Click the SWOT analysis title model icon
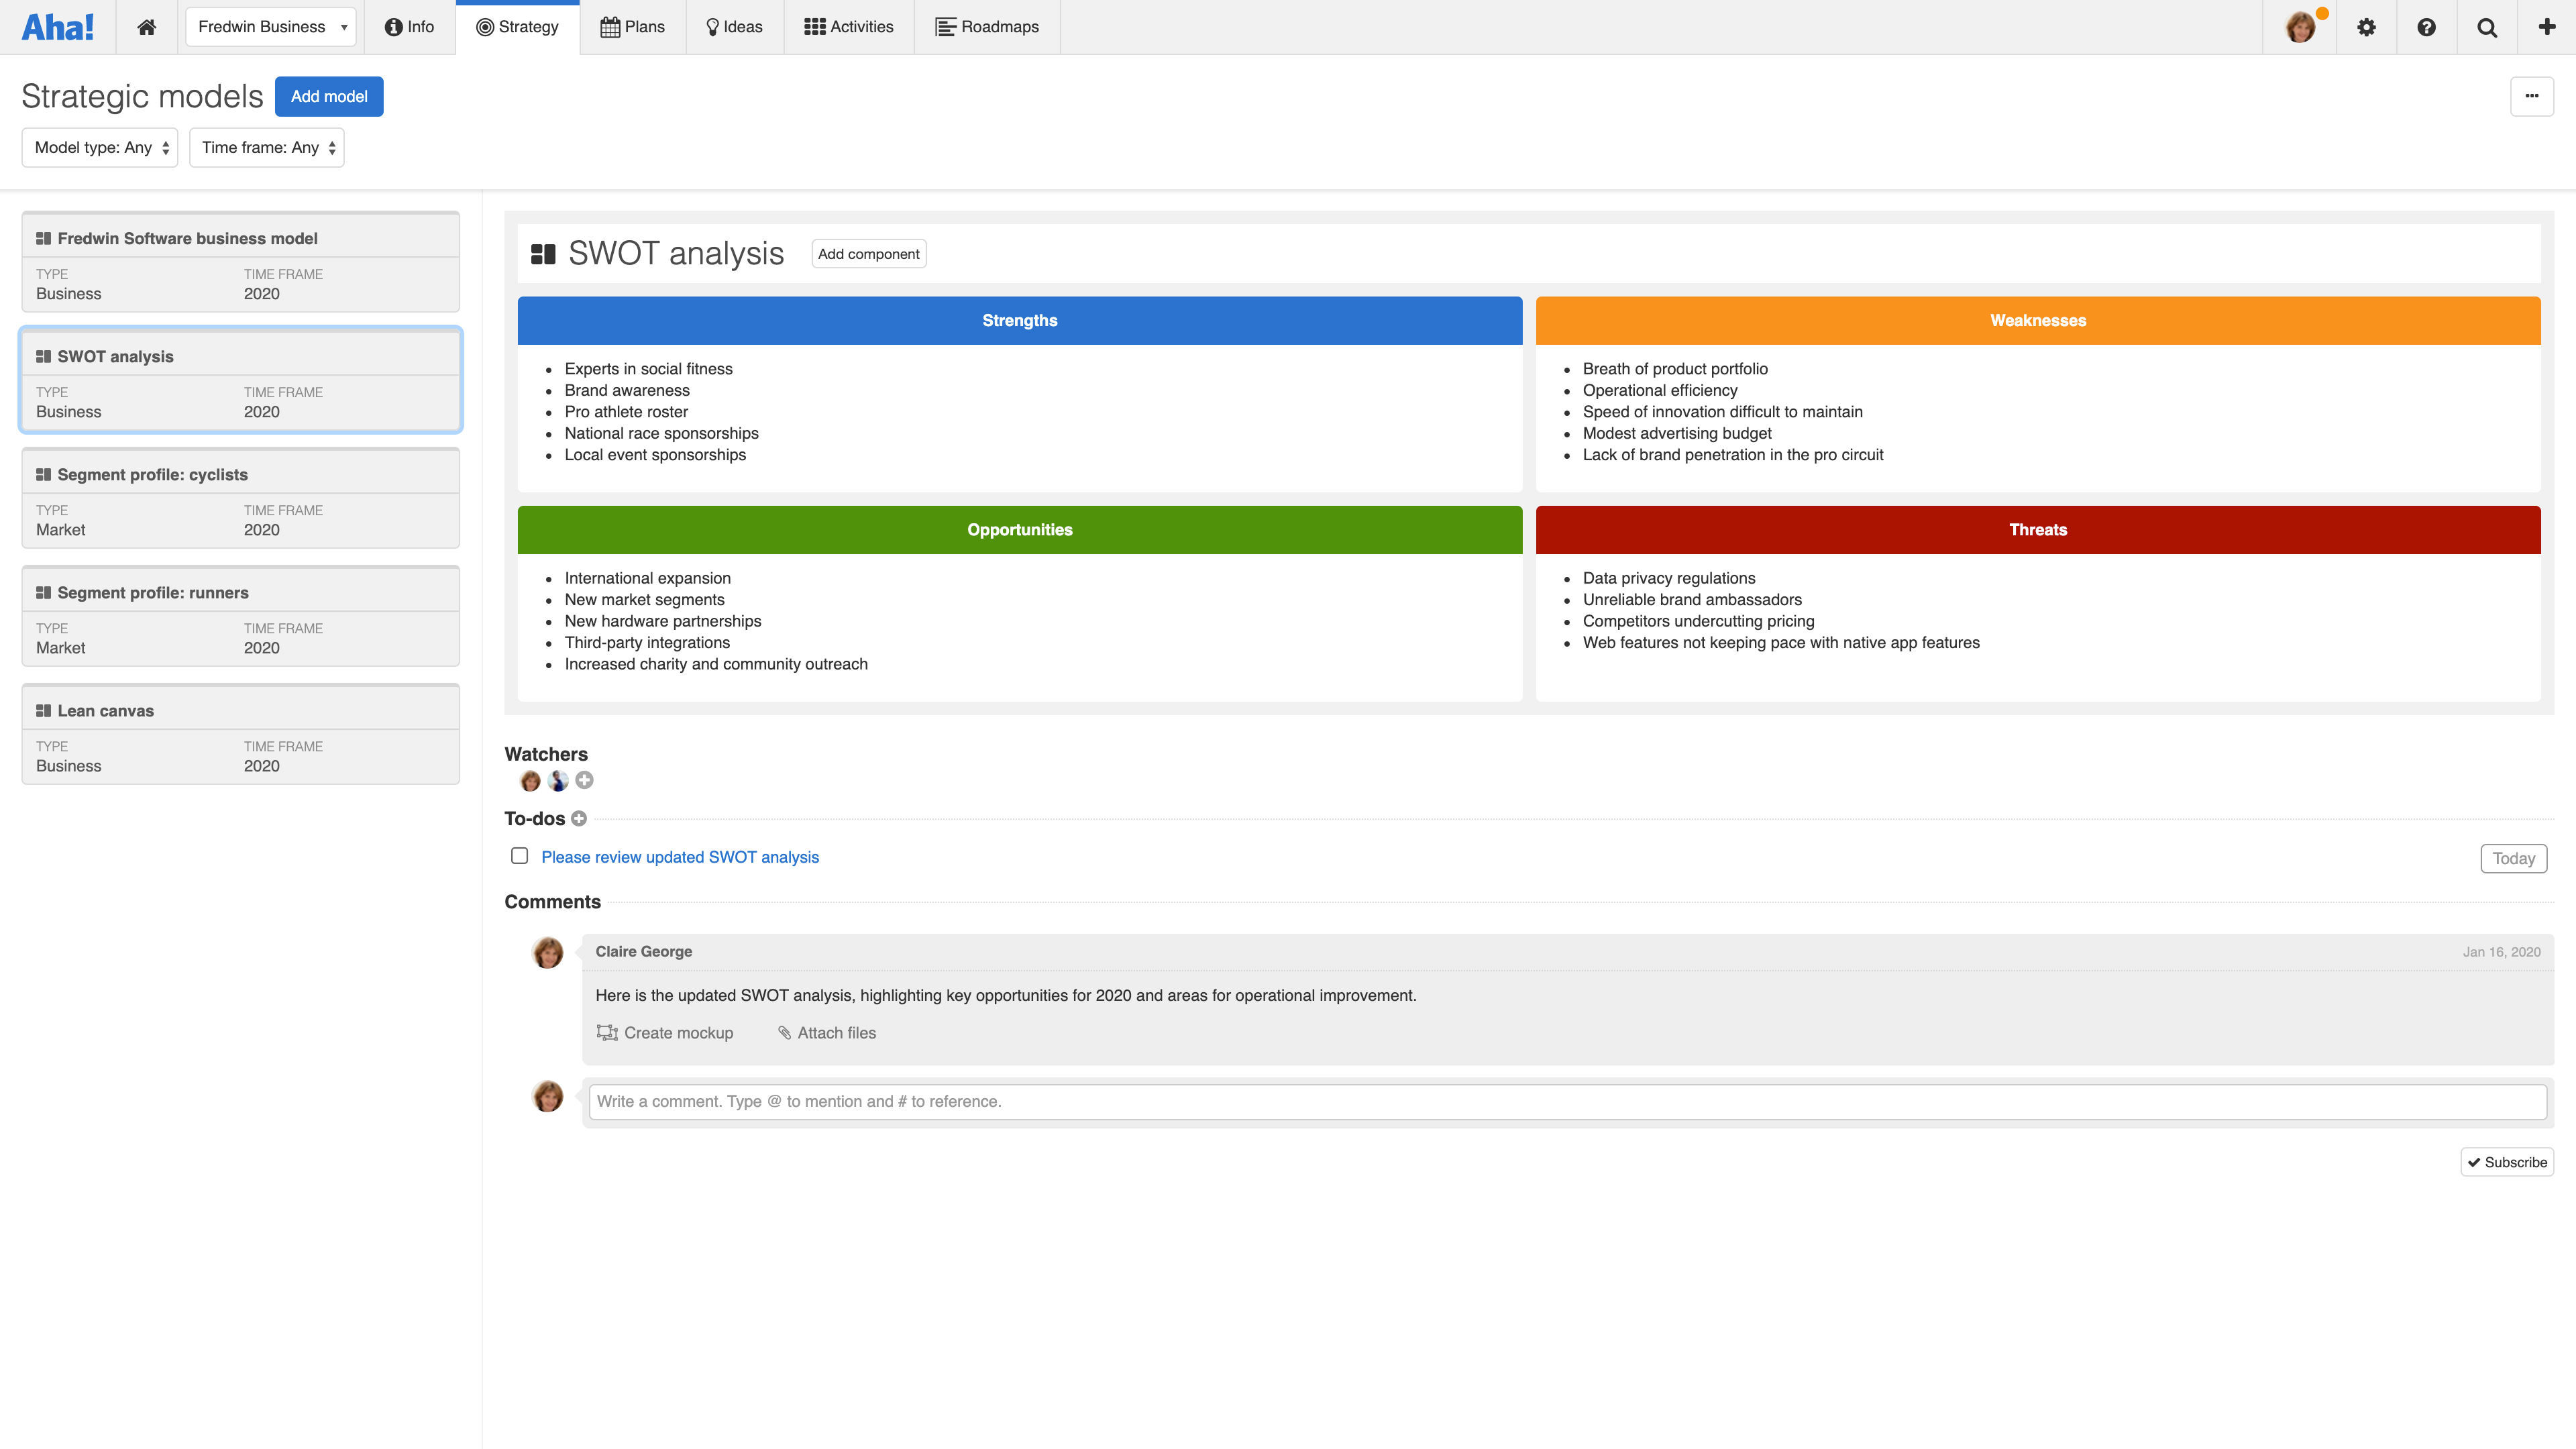 [543, 254]
